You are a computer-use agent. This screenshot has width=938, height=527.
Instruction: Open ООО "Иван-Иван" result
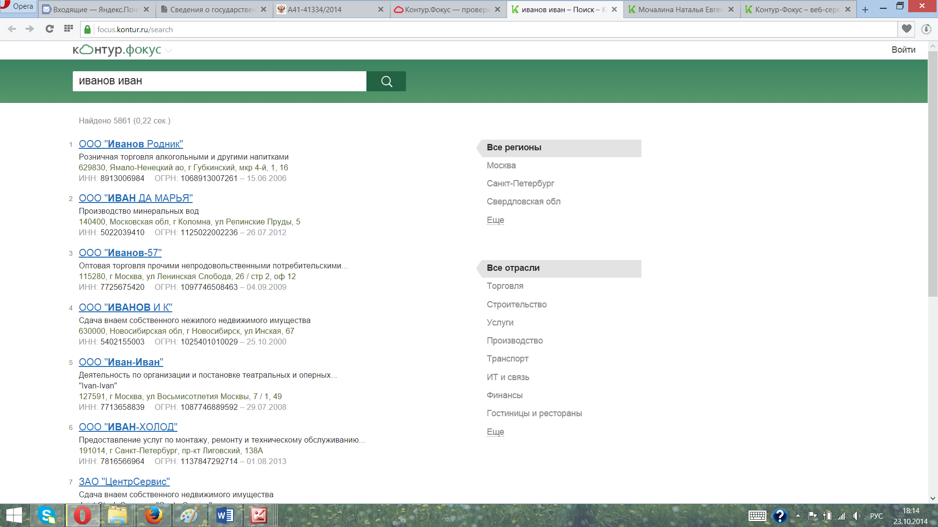click(121, 362)
